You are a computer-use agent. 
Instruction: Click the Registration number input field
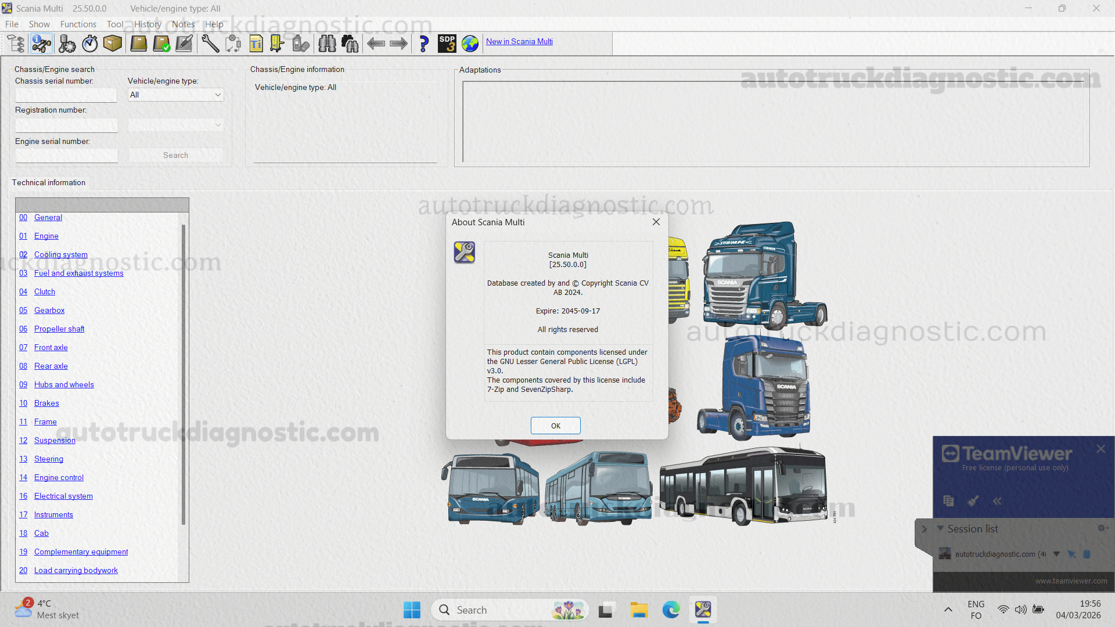pos(66,125)
